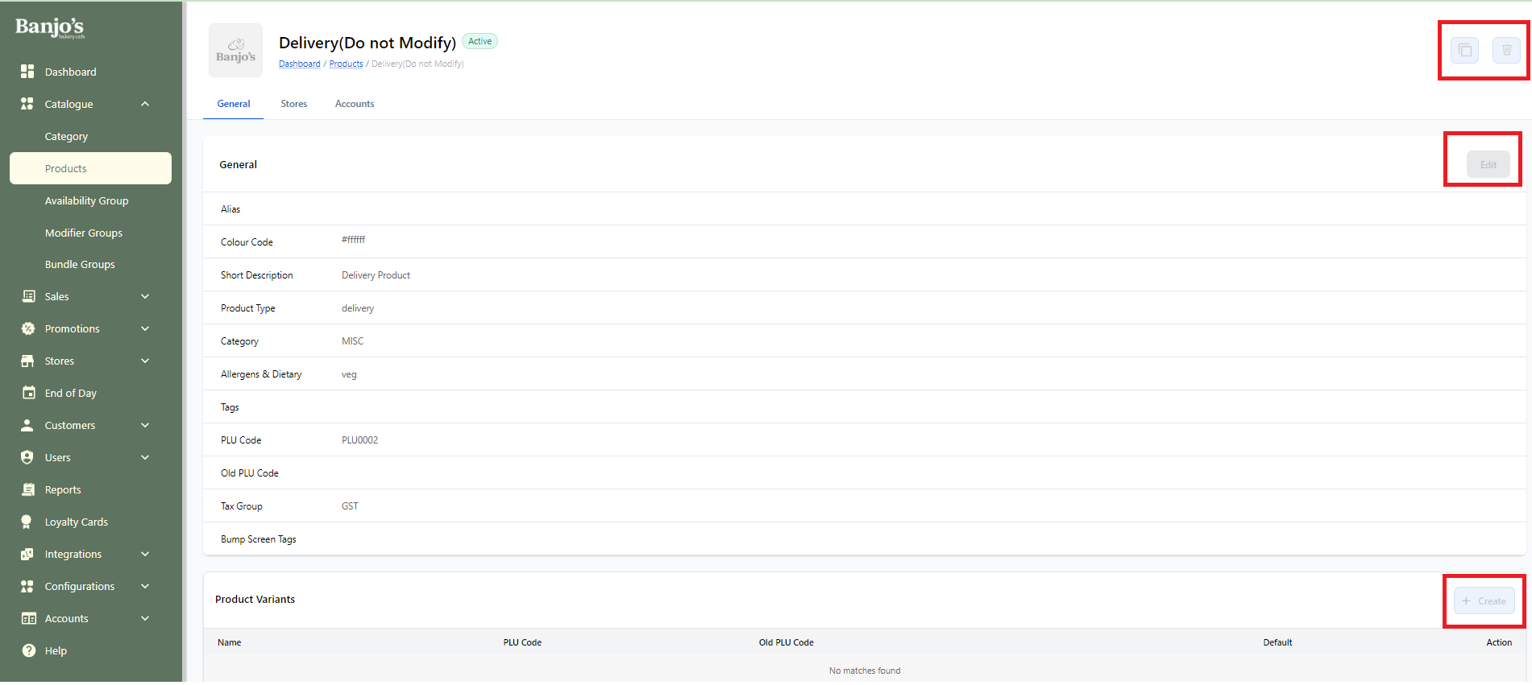The height and width of the screenshot is (685, 1532).
Task: Click the Name column header in variants
Action: (230, 642)
